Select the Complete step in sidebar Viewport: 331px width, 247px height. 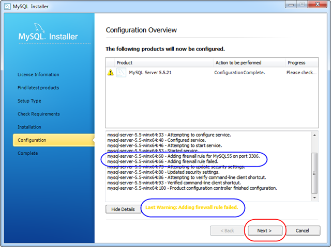coord(27,153)
